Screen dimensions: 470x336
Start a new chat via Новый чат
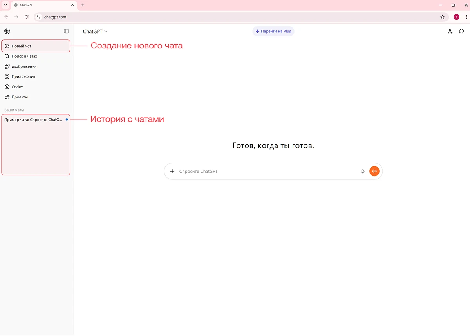pos(22,46)
